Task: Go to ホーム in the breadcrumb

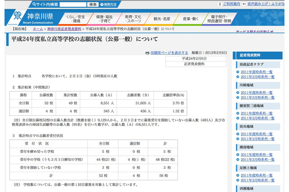Action: 38,29
